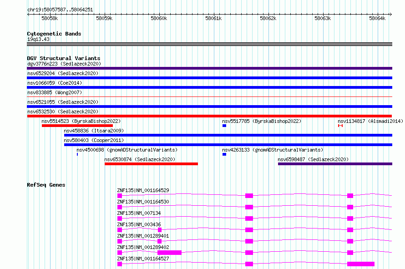Click the purple nsv6598487 variant bar
This screenshot has height=269, width=405.
(335, 164)
